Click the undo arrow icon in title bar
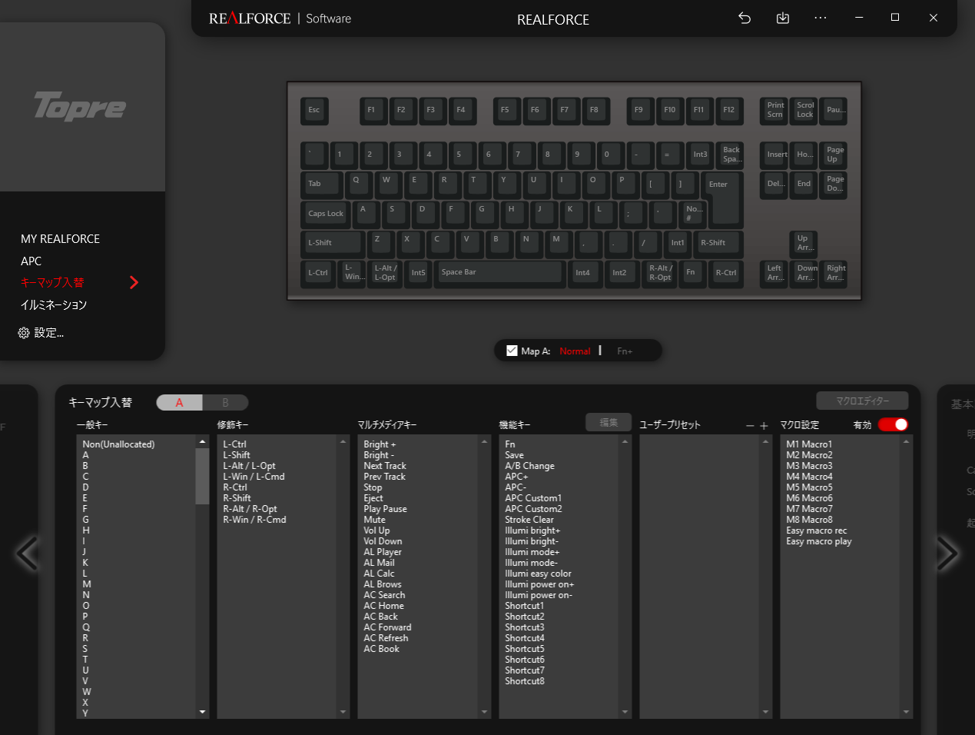The image size is (975, 735). click(x=744, y=18)
